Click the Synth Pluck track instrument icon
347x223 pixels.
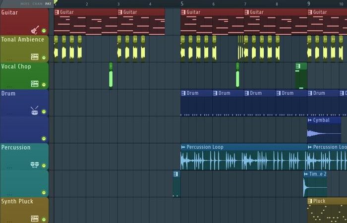pyautogui.click(x=35, y=218)
